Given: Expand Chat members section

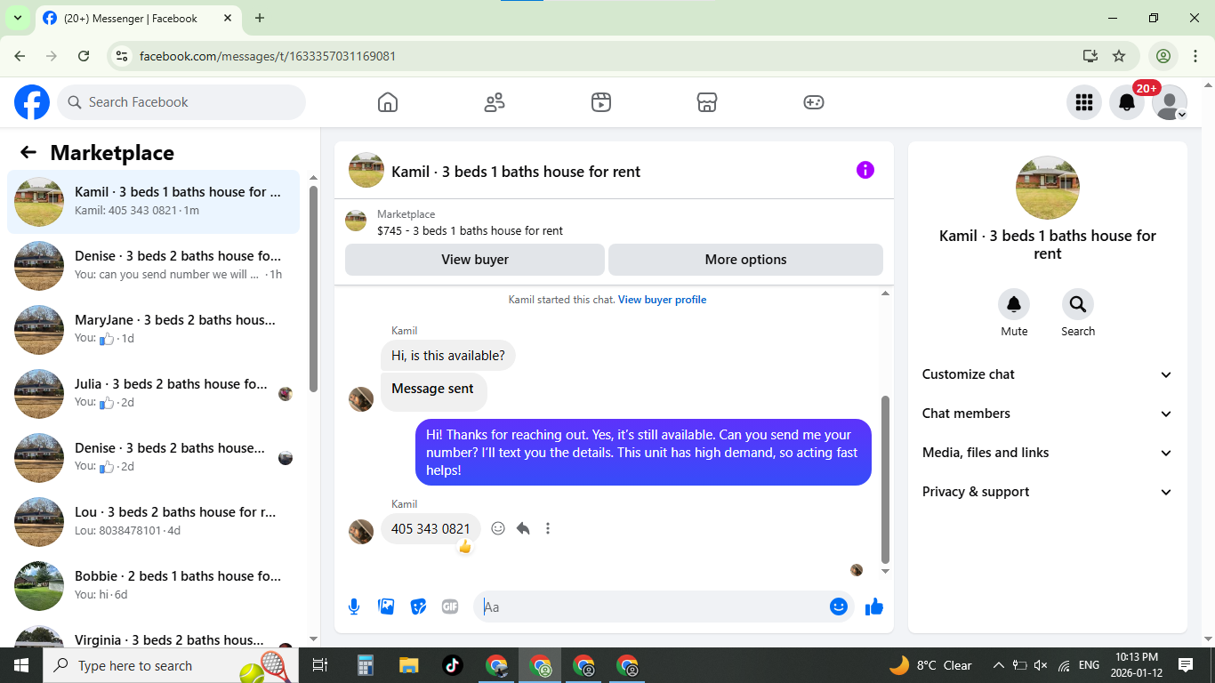Looking at the screenshot, I should [x=1048, y=414].
